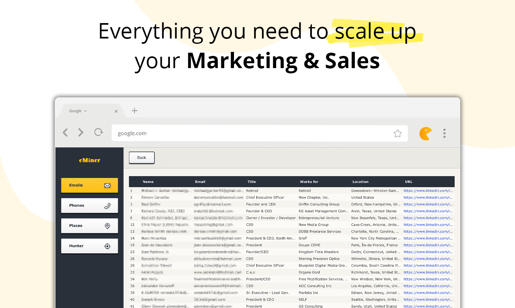This screenshot has width=515, height=308.
Task: Sort by the Name column header
Action: point(148,182)
